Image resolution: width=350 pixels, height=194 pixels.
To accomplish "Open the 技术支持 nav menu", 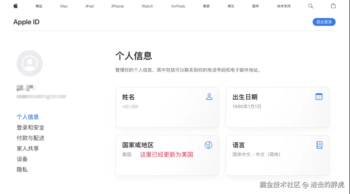I will click(284, 6).
